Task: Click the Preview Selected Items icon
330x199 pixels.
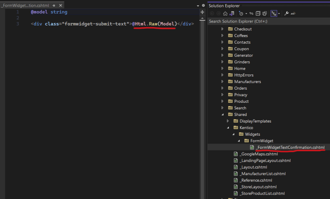Action: tap(293, 14)
